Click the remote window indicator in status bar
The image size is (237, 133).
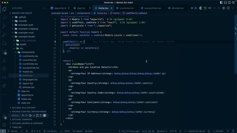pyautogui.click(x=3, y=131)
